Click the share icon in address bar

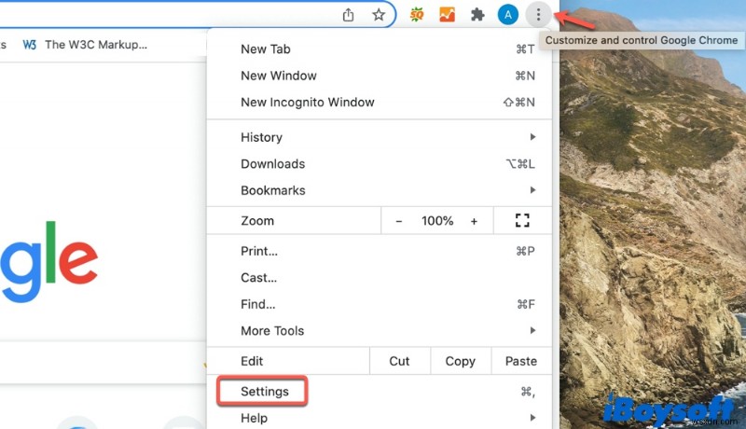349,15
